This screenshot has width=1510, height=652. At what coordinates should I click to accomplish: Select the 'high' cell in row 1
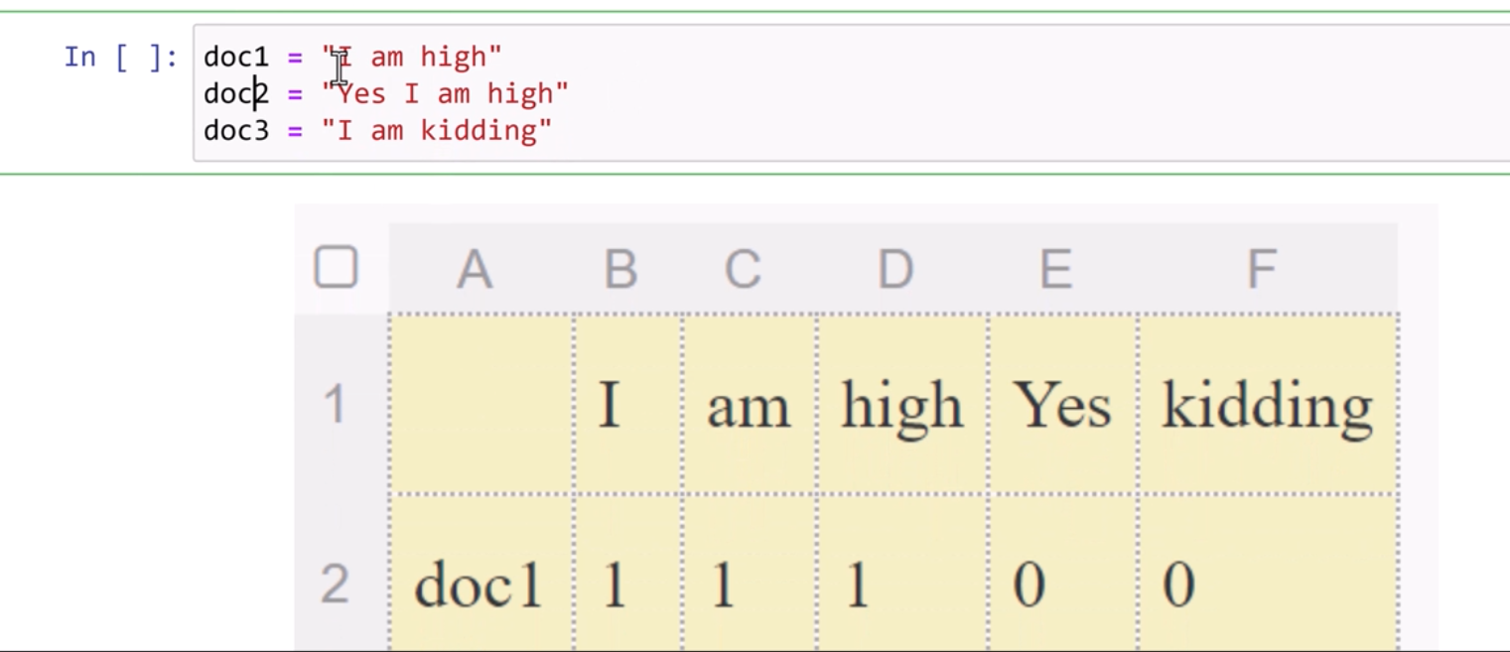point(901,406)
